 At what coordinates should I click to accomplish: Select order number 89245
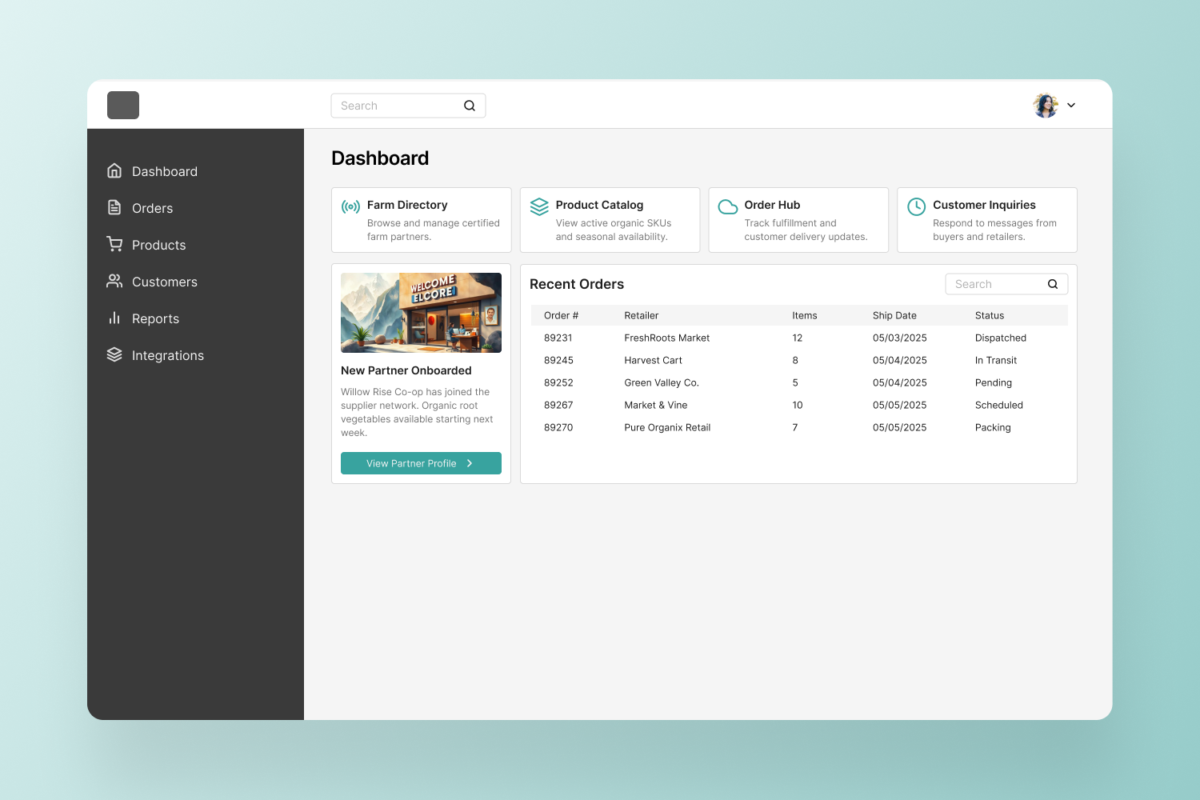point(559,360)
